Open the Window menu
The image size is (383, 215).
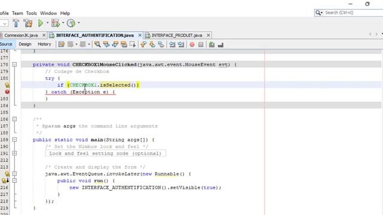tap(48, 13)
